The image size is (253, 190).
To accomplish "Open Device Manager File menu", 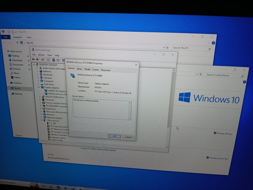I will click(34, 55).
